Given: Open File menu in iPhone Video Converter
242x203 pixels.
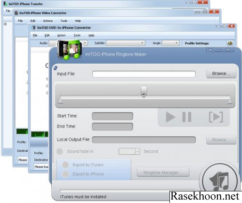Looking at the screenshot, I should click(20, 21).
